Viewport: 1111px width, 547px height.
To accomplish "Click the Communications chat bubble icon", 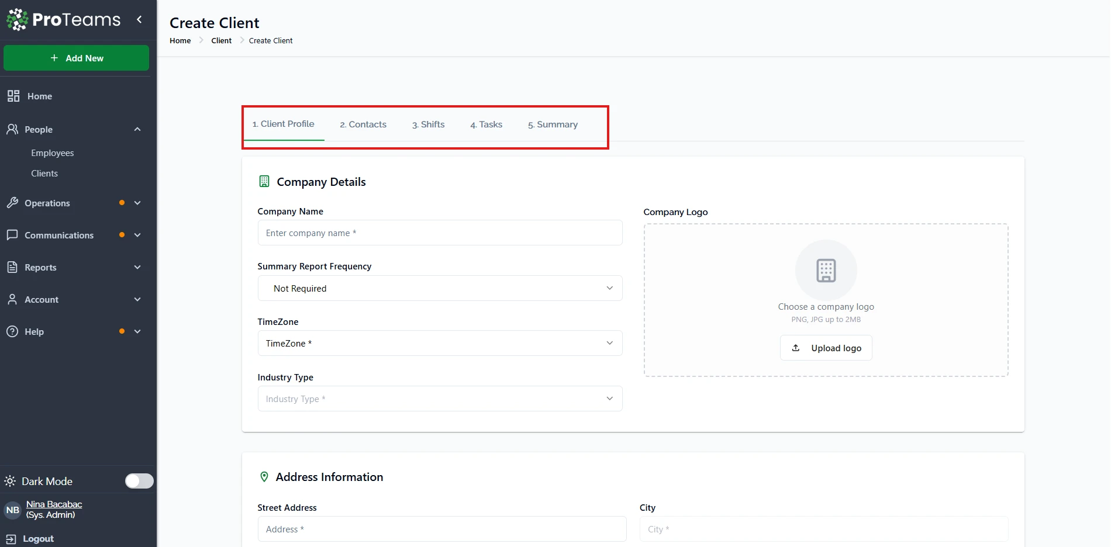I will 12,235.
